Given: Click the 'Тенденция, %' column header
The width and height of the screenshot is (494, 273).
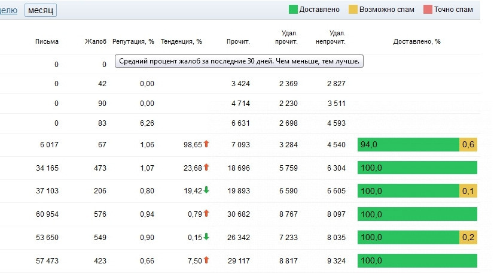Looking at the screenshot, I should pyautogui.click(x=181, y=41).
